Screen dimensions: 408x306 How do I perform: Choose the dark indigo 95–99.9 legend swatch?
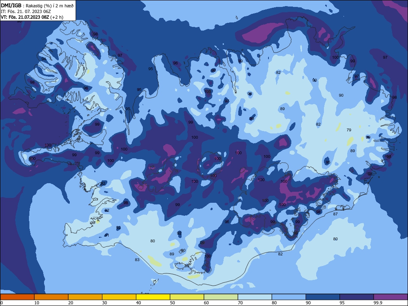click(357, 297)
